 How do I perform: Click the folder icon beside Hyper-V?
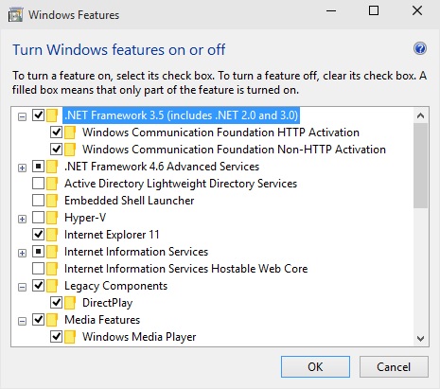tap(52, 218)
